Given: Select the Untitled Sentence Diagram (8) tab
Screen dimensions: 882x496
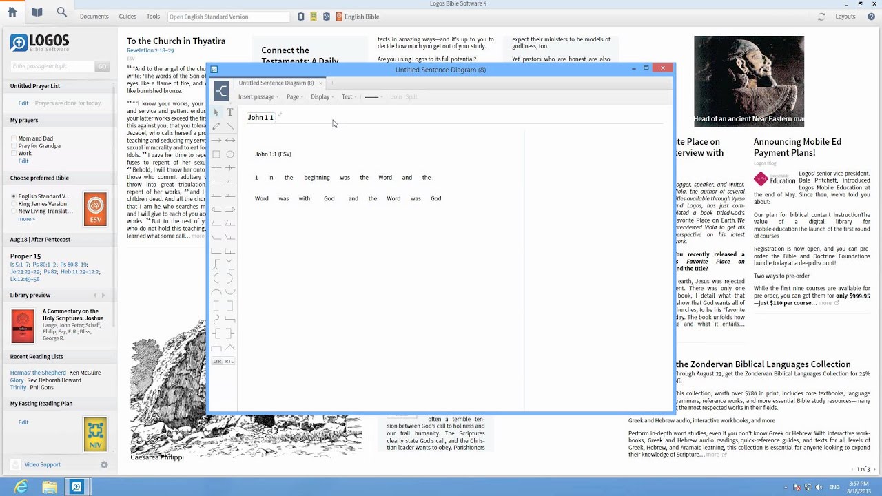Looking at the screenshot, I should point(276,83).
